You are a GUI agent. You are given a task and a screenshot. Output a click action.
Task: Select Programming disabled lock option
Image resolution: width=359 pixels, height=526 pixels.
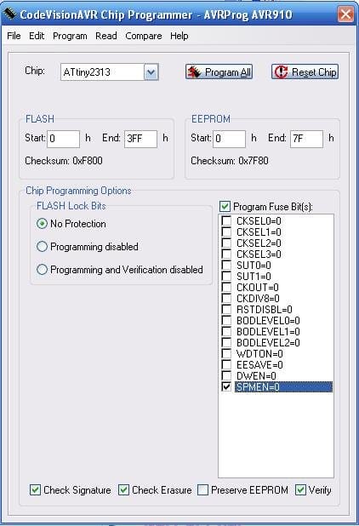coord(42,247)
